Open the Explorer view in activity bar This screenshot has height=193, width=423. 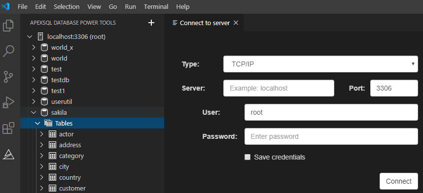8,26
